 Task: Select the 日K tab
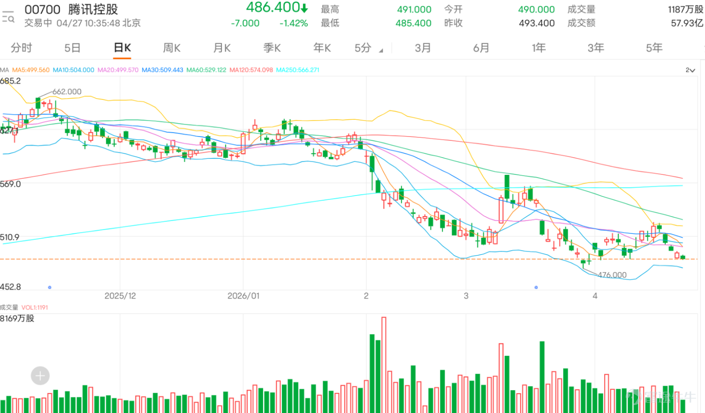[122, 48]
